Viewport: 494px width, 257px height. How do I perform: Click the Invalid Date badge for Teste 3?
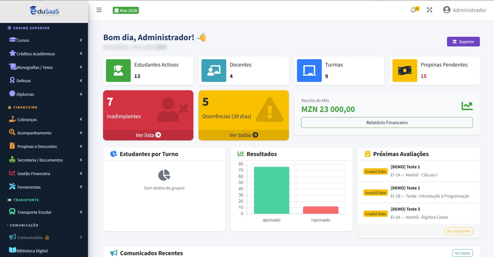tap(375, 214)
